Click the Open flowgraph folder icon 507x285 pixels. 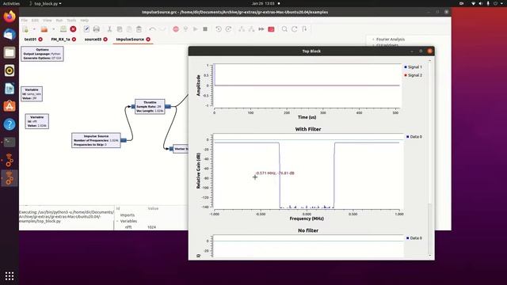[44, 29]
